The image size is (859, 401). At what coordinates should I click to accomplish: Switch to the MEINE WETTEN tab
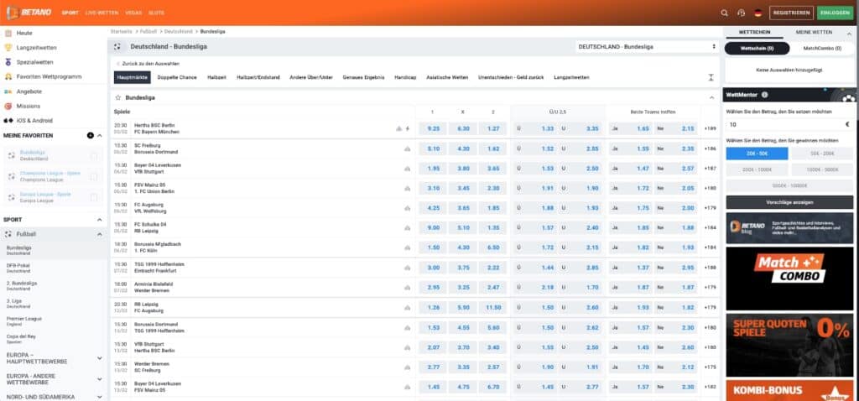tap(814, 33)
